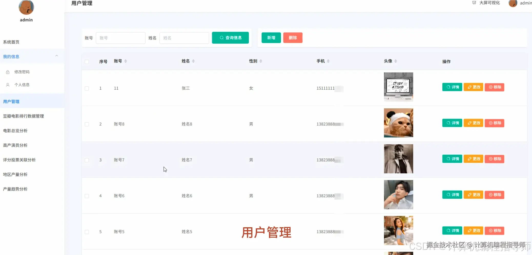Click 更改 for 账号5 row

474,230
